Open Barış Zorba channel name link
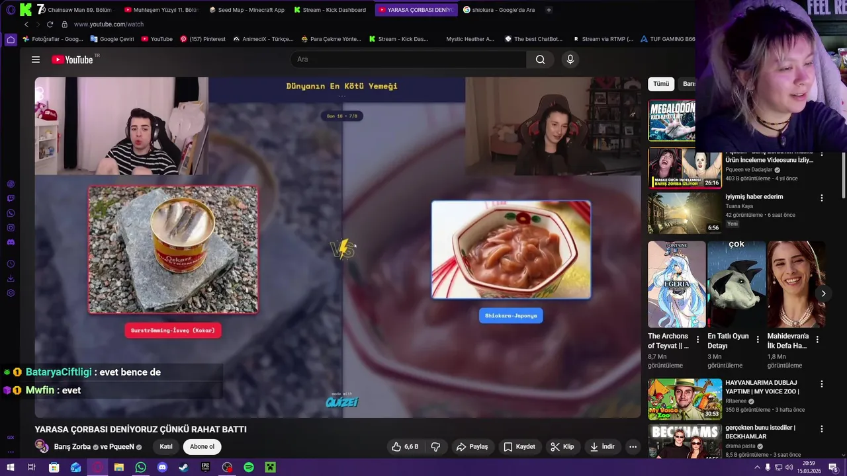The image size is (847, 476). [72, 447]
